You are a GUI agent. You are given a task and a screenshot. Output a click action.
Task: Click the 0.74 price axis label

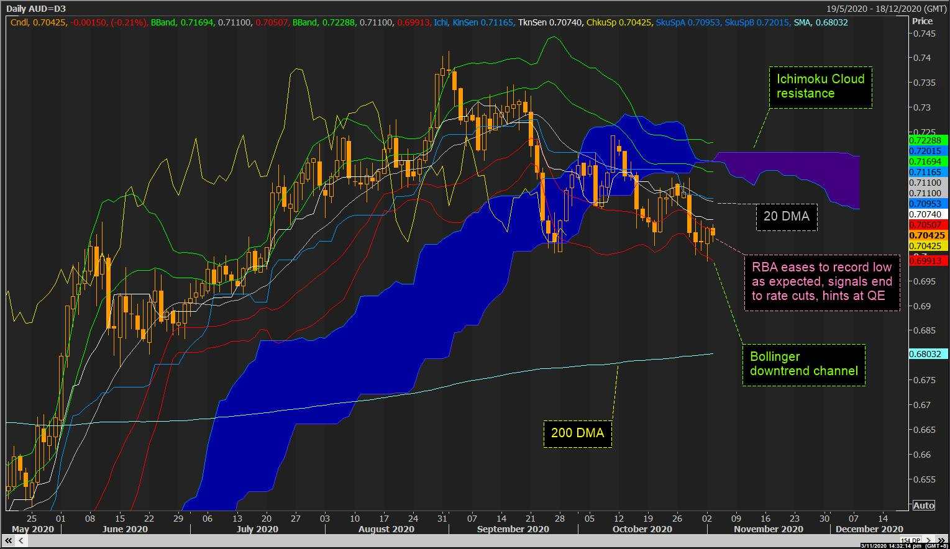922,58
